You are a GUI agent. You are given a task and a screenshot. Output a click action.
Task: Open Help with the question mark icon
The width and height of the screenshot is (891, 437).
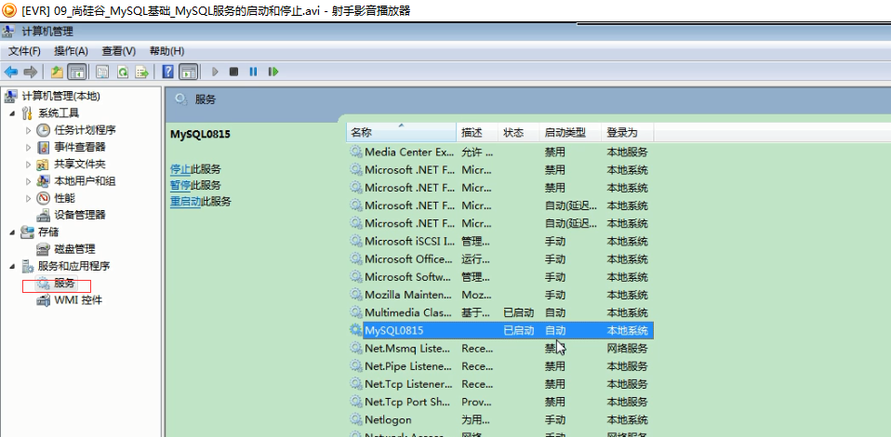[168, 72]
